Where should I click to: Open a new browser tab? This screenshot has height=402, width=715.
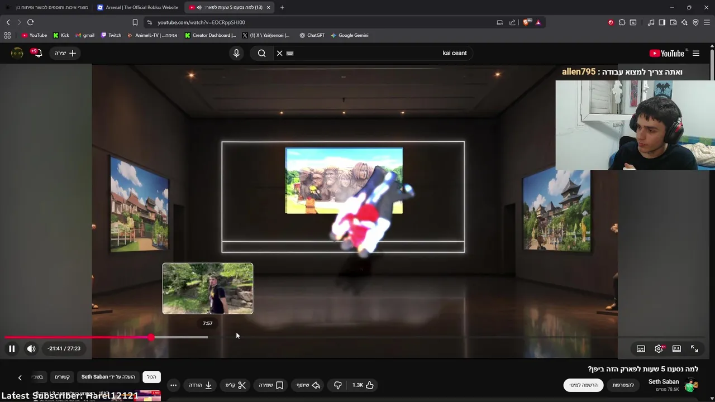[x=282, y=7]
